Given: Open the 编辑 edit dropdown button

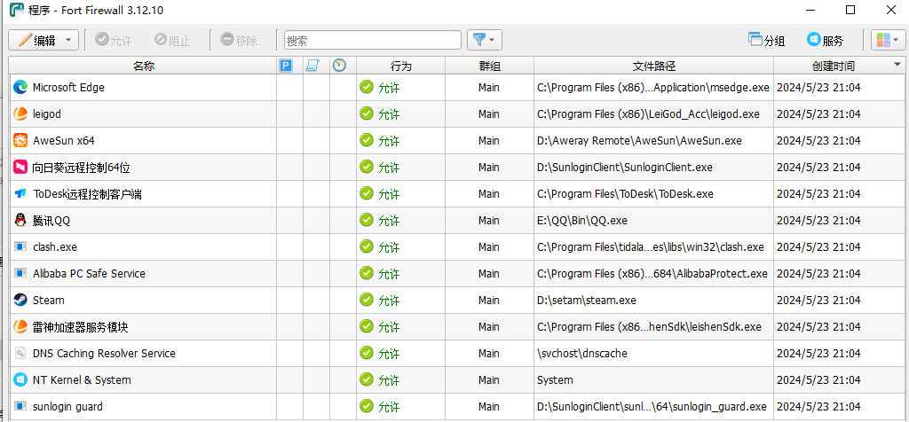Looking at the screenshot, I should 43,40.
